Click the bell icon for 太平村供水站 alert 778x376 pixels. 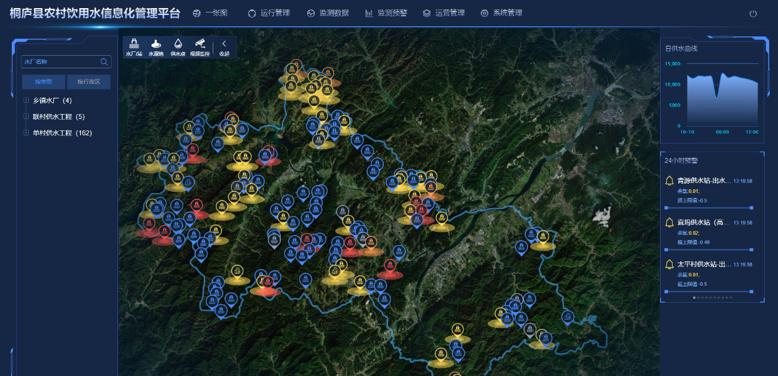(x=669, y=264)
